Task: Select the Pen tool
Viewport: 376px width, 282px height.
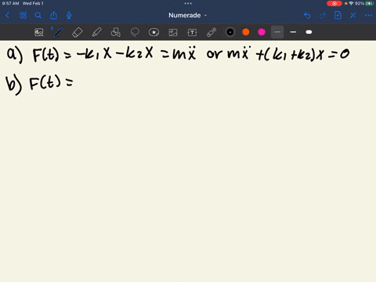Action: pos(58,32)
